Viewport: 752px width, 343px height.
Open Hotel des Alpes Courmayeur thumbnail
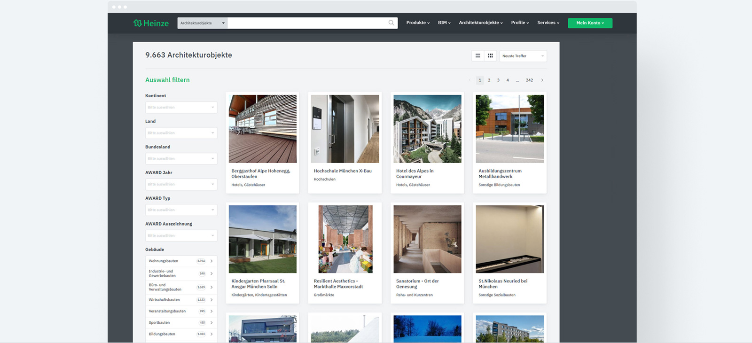click(427, 129)
